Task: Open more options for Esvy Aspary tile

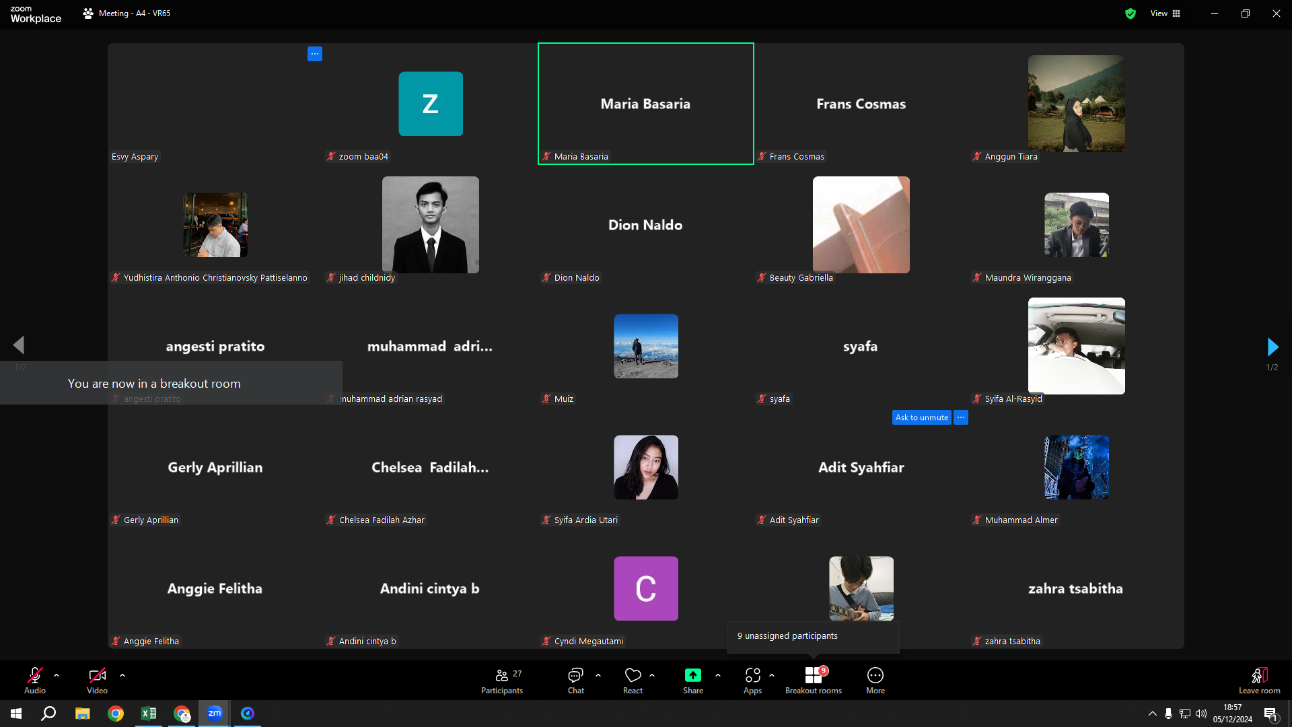Action: coord(315,54)
